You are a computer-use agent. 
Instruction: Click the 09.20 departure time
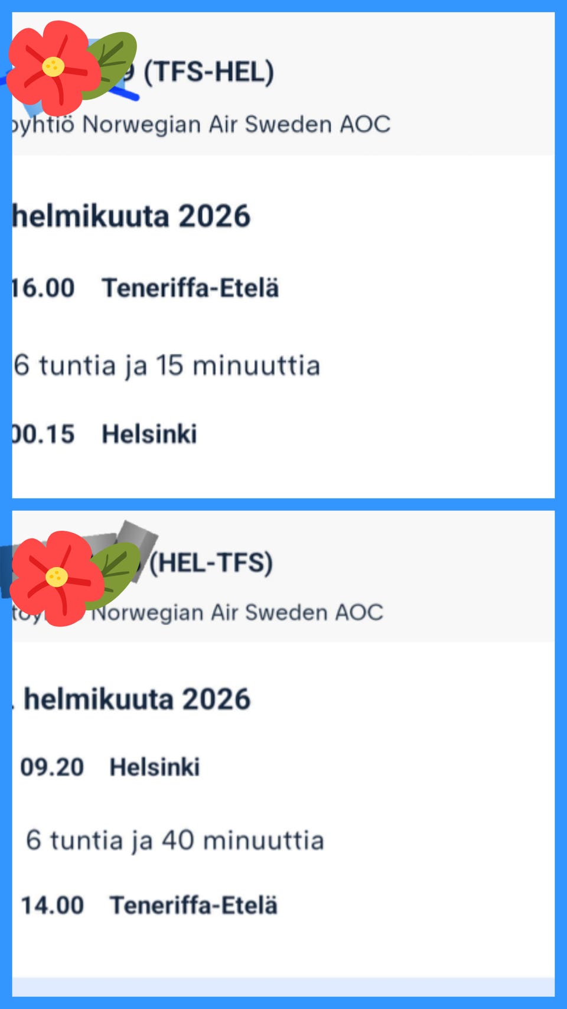(52, 767)
